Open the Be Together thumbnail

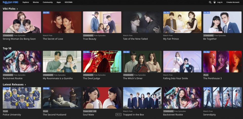click(222, 22)
